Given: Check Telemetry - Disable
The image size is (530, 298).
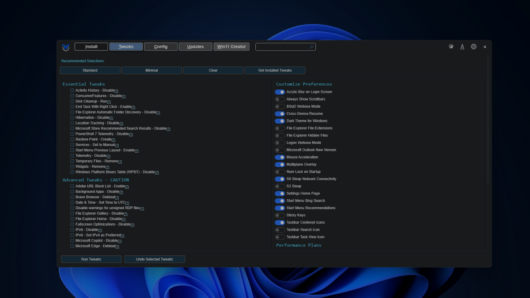Looking at the screenshot, I should click(72, 155).
